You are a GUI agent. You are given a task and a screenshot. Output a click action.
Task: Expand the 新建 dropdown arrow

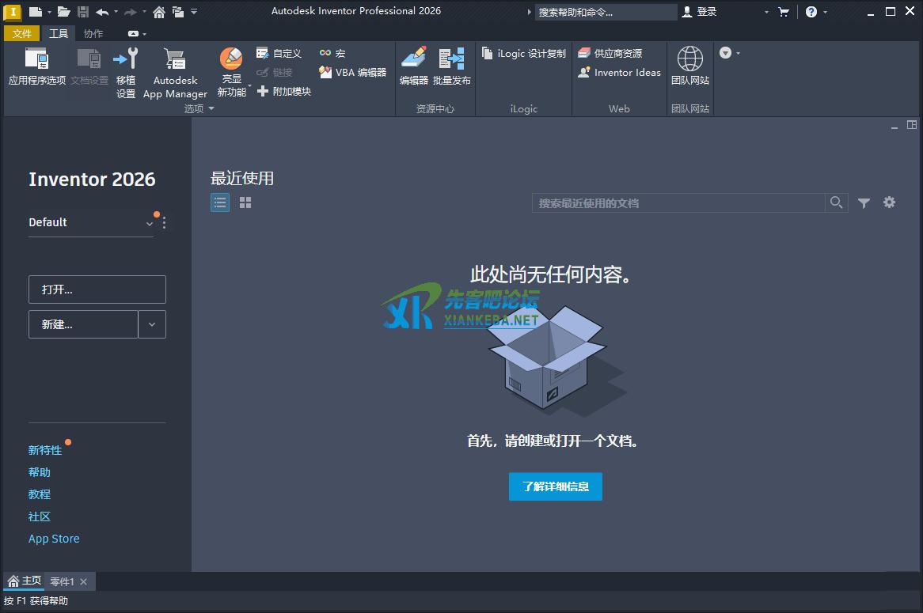pyautogui.click(x=152, y=324)
